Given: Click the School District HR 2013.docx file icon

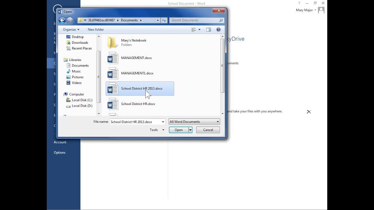Looking at the screenshot, I should pos(113,88).
